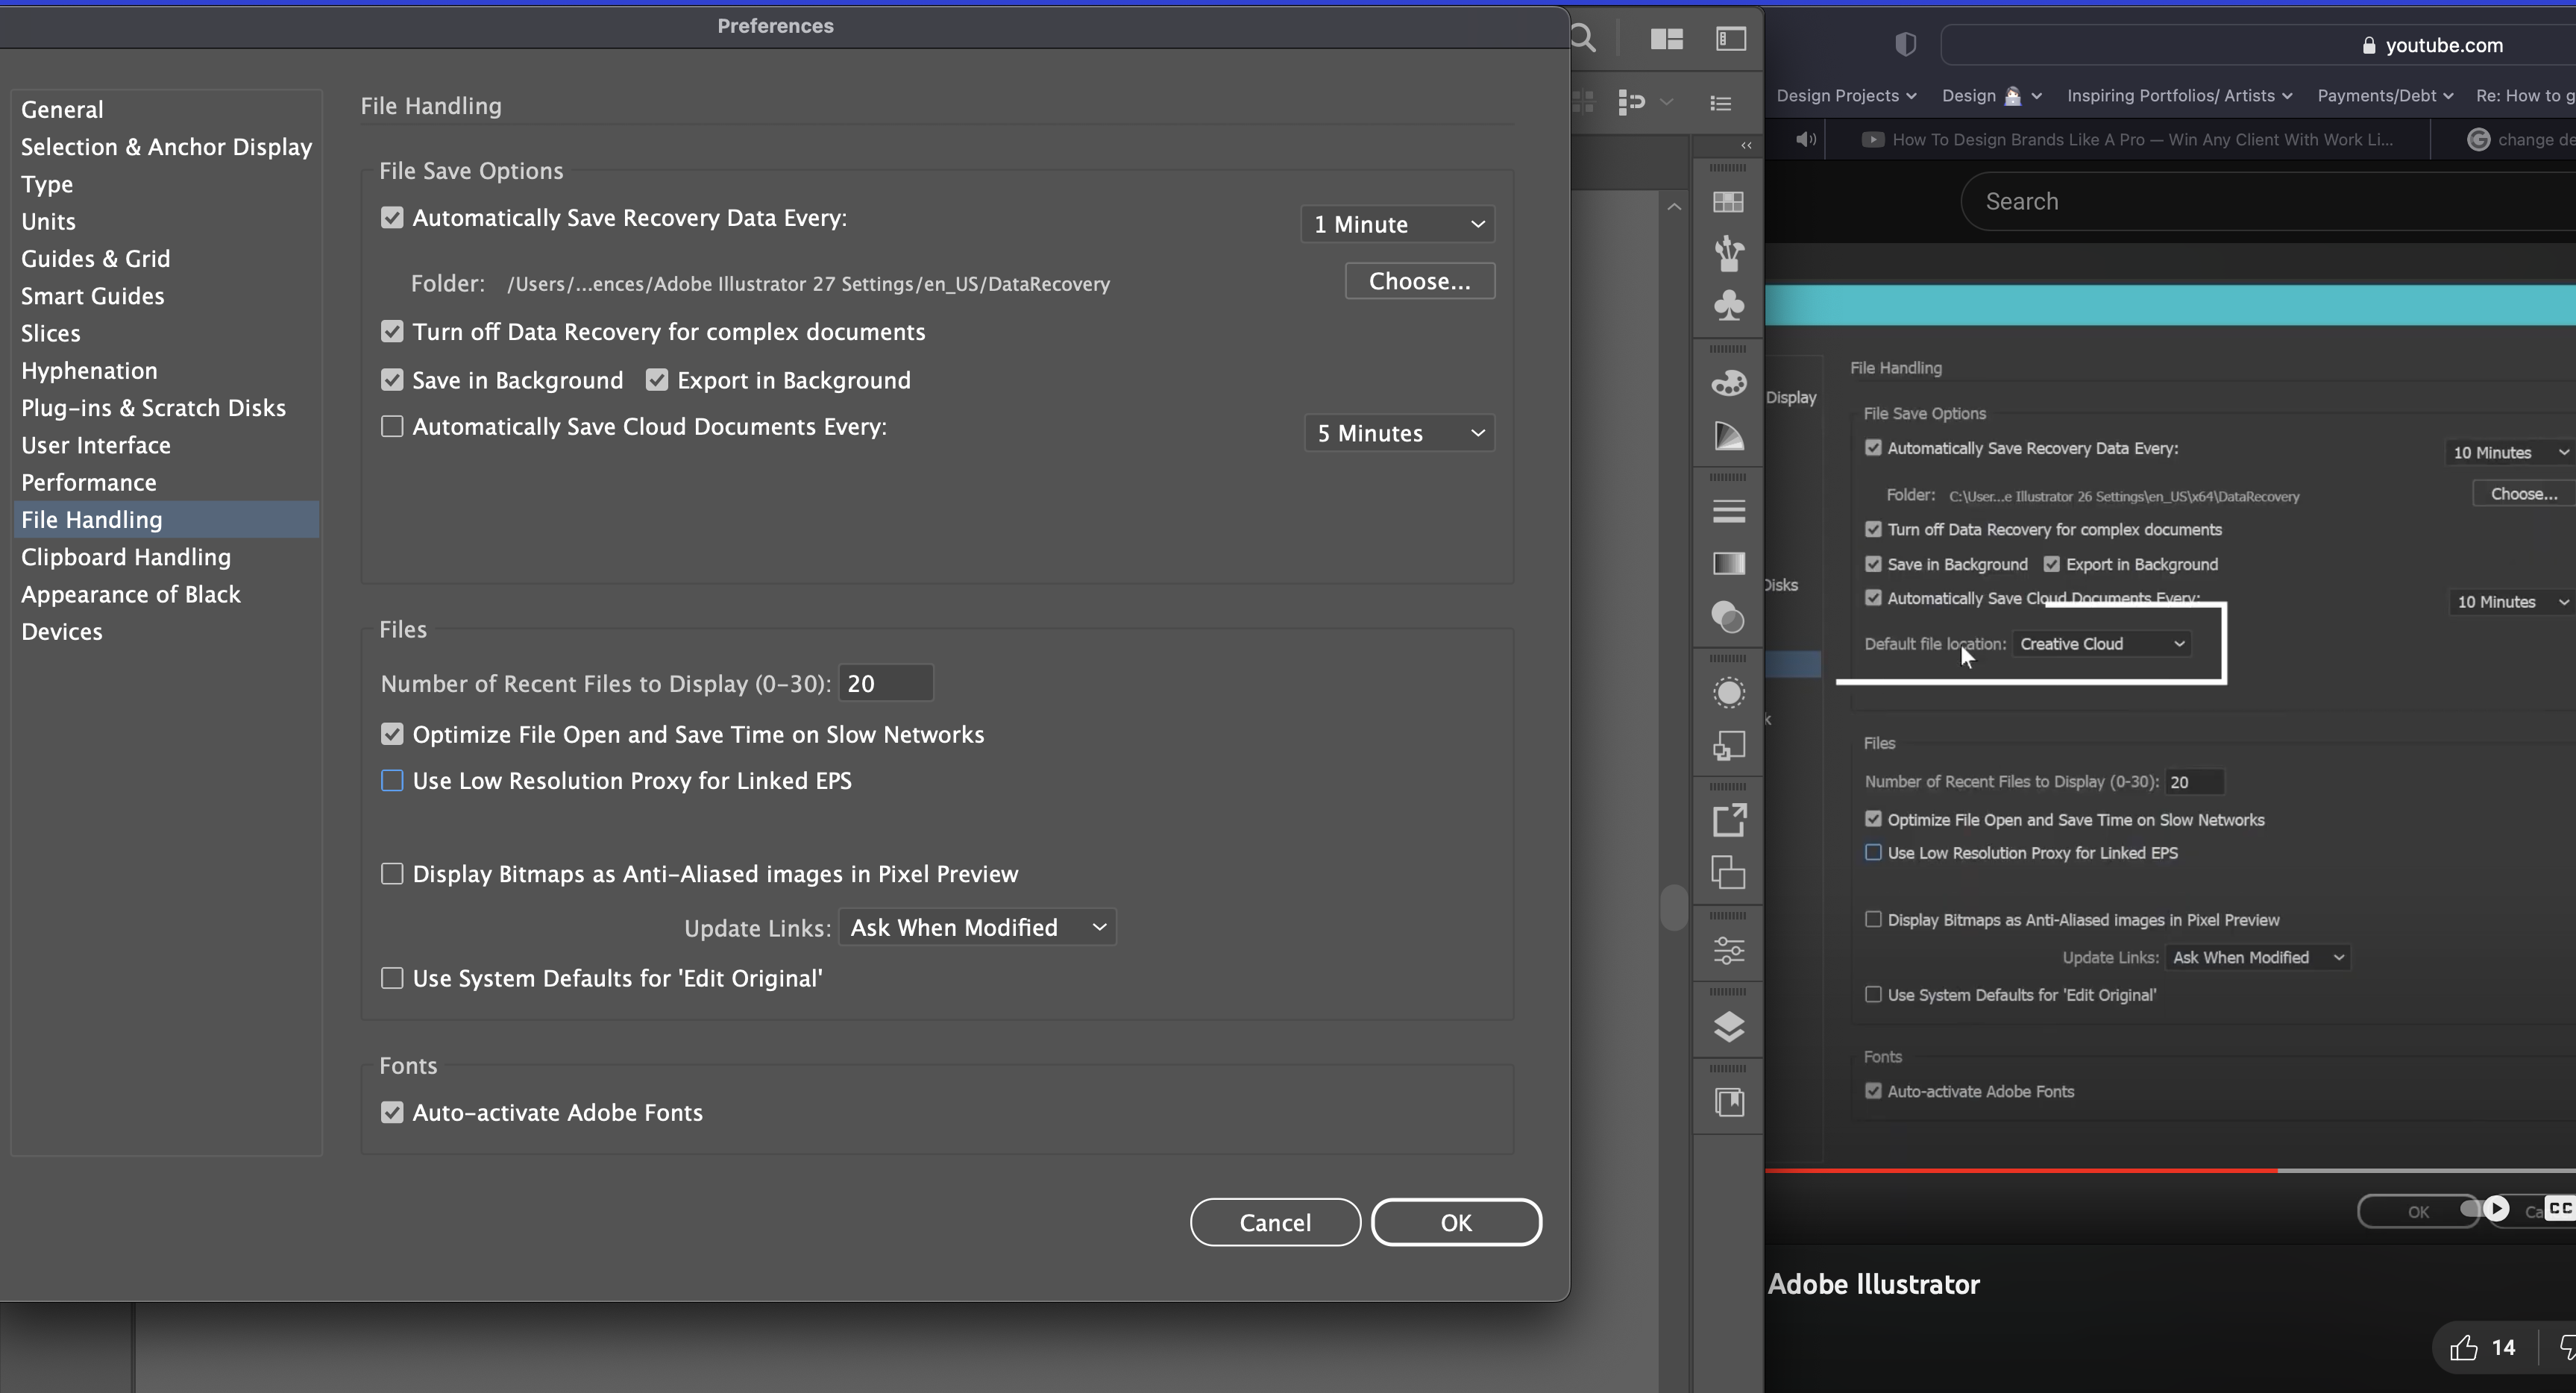2576x1393 pixels.
Task: Open the Symbols panel club icon
Action: click(x=1728, y=305)
